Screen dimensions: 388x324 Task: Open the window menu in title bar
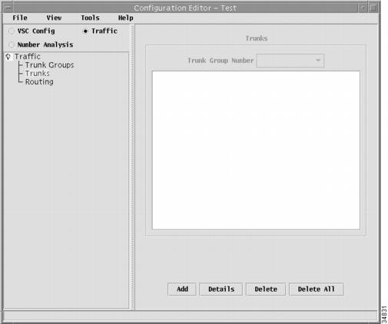8,8
